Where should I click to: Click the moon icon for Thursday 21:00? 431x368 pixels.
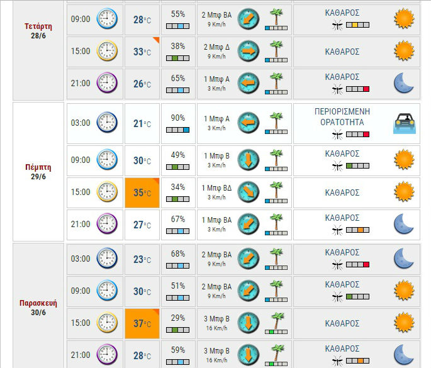point(403,224)
